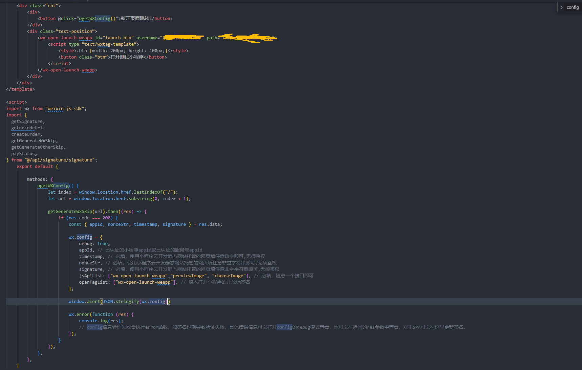Select the button text 打开测试小程序

pos(127,57)
